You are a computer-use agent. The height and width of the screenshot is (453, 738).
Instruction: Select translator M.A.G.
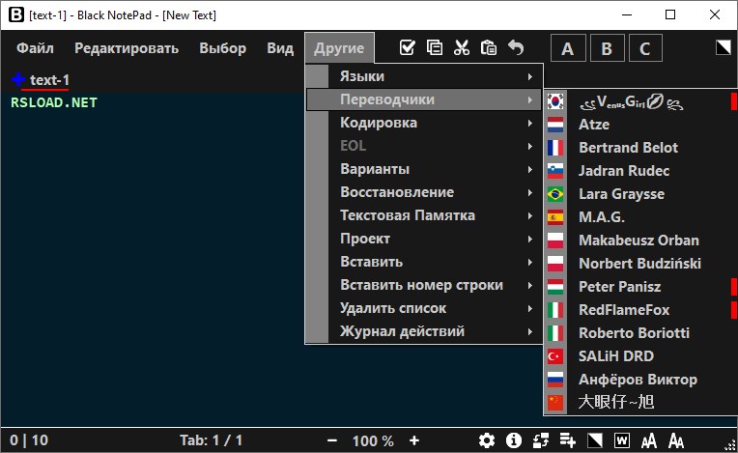(x=640, y=217)
